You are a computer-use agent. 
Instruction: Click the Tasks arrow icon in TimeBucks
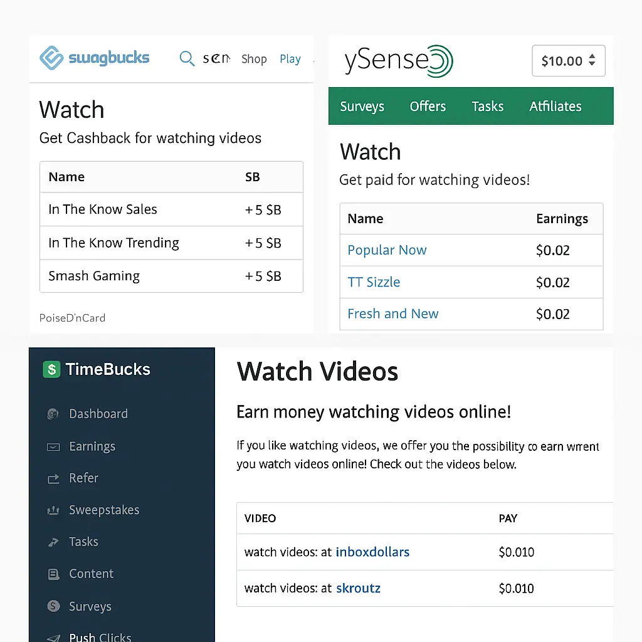pos(53,542)
